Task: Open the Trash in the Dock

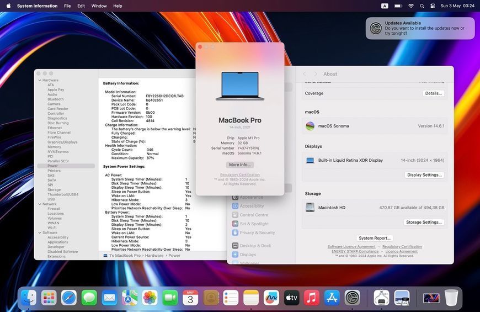Action: click(451, 298)
